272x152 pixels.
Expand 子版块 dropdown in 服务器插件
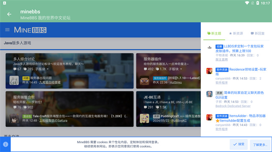[x=175, y=69]
